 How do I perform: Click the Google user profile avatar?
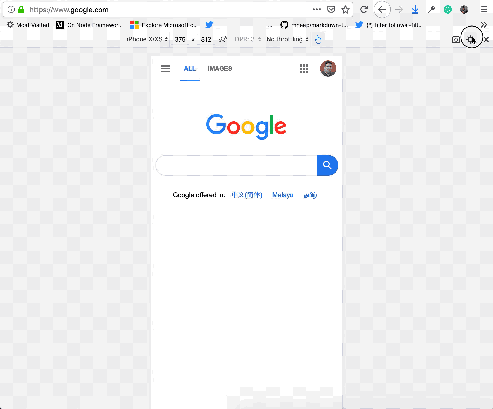[328, 68]
